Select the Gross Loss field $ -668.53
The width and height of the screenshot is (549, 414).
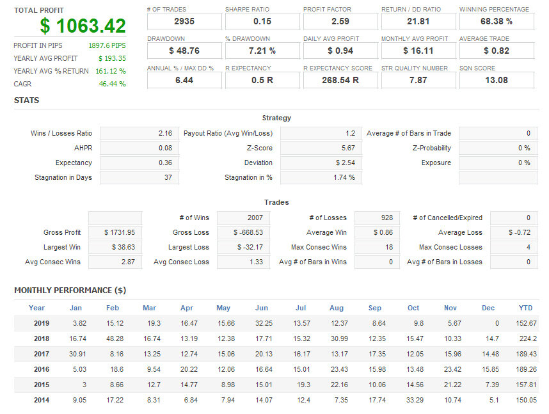pos(243,232)
